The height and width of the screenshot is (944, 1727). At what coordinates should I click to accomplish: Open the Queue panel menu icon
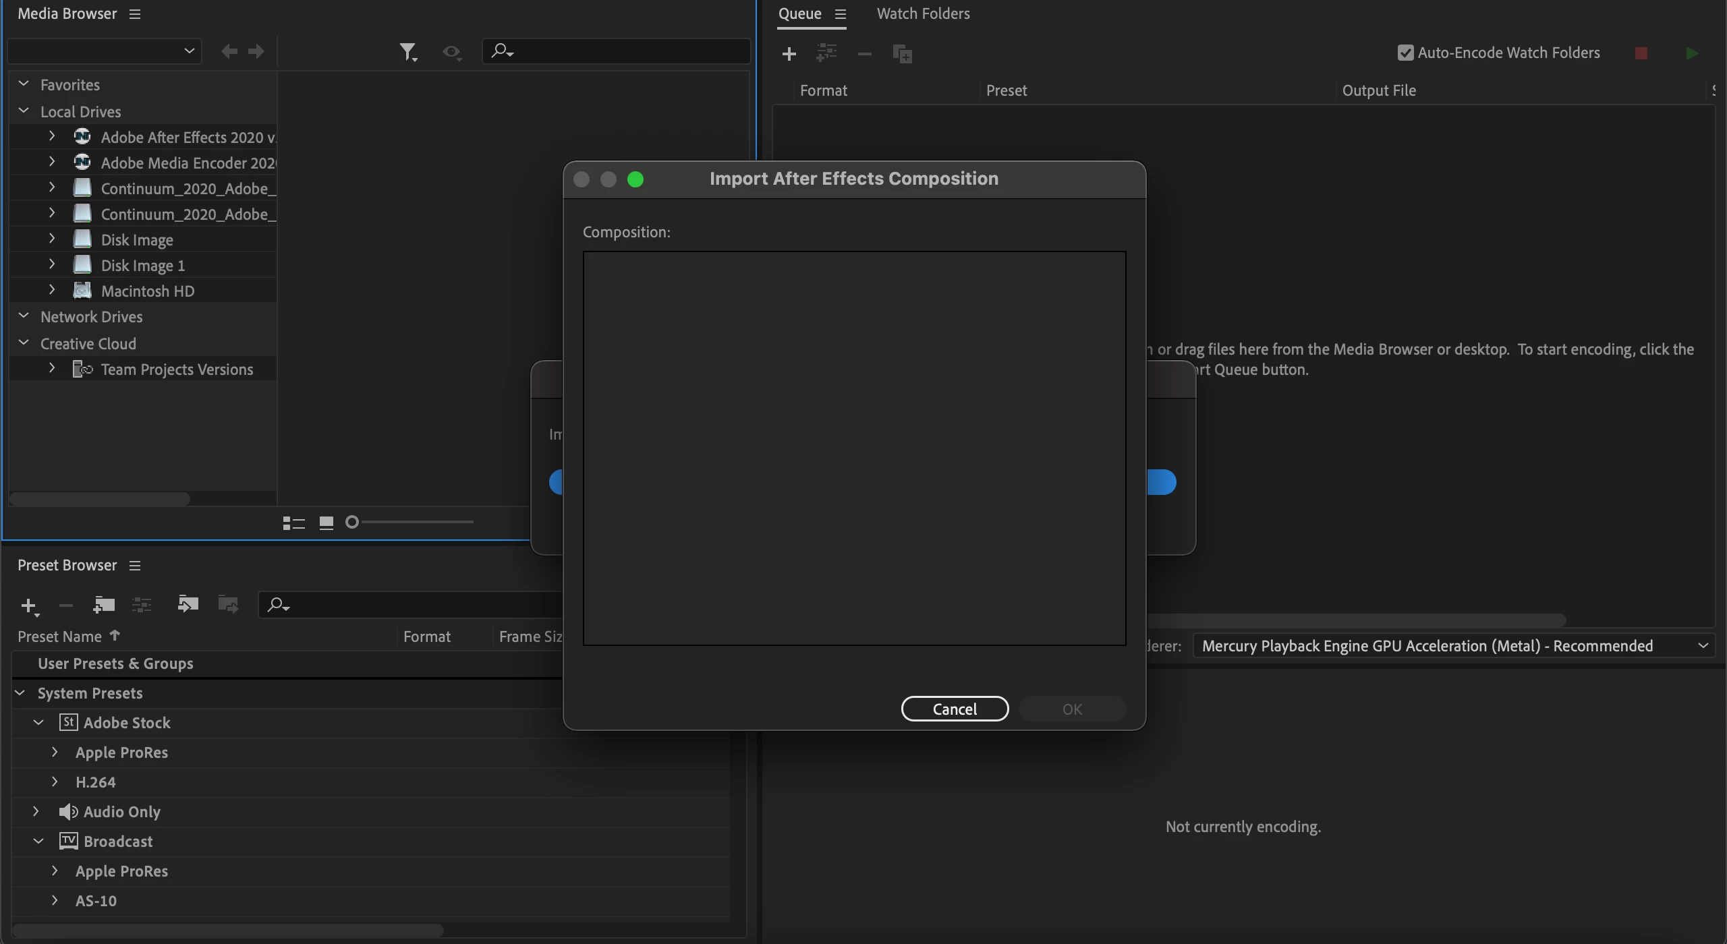click(x=840, y=14)
